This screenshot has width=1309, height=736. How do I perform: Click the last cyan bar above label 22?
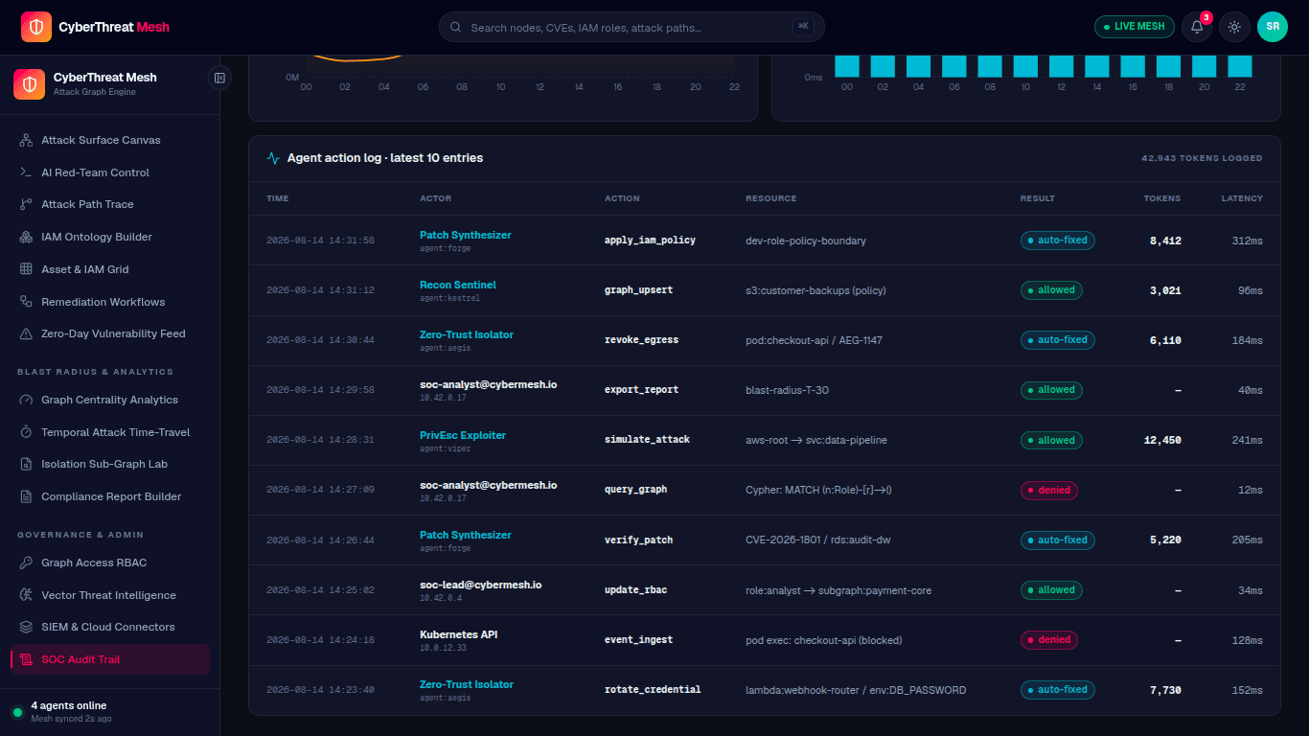(x=1240, y=66)
